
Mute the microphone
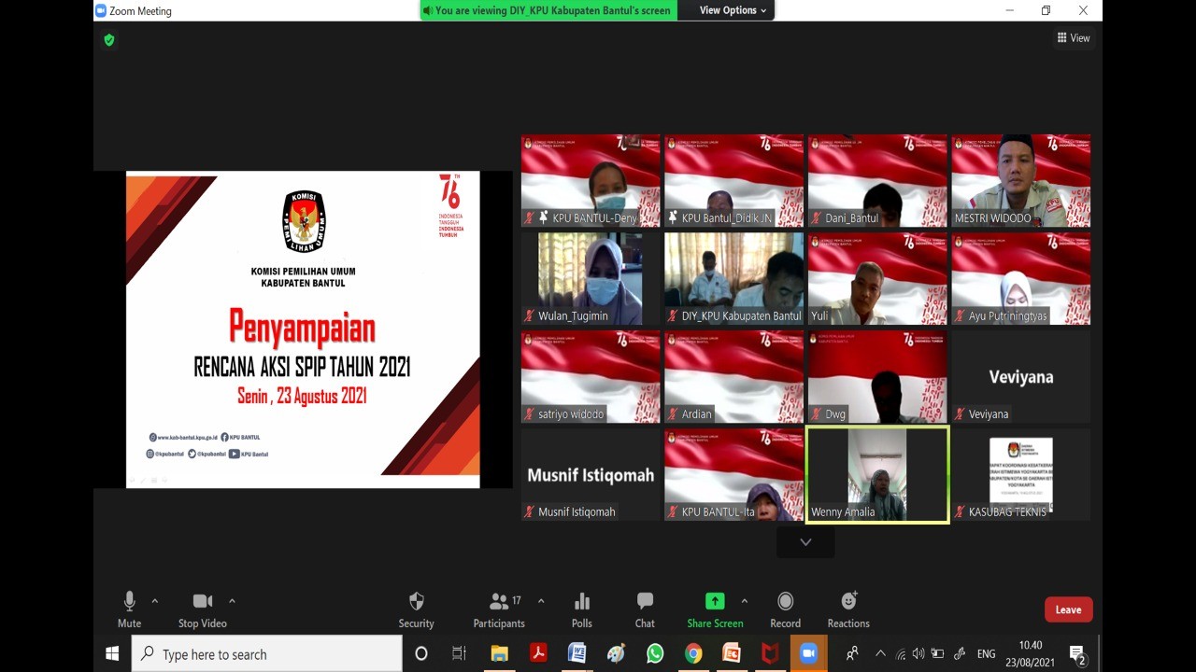[129, 602]
